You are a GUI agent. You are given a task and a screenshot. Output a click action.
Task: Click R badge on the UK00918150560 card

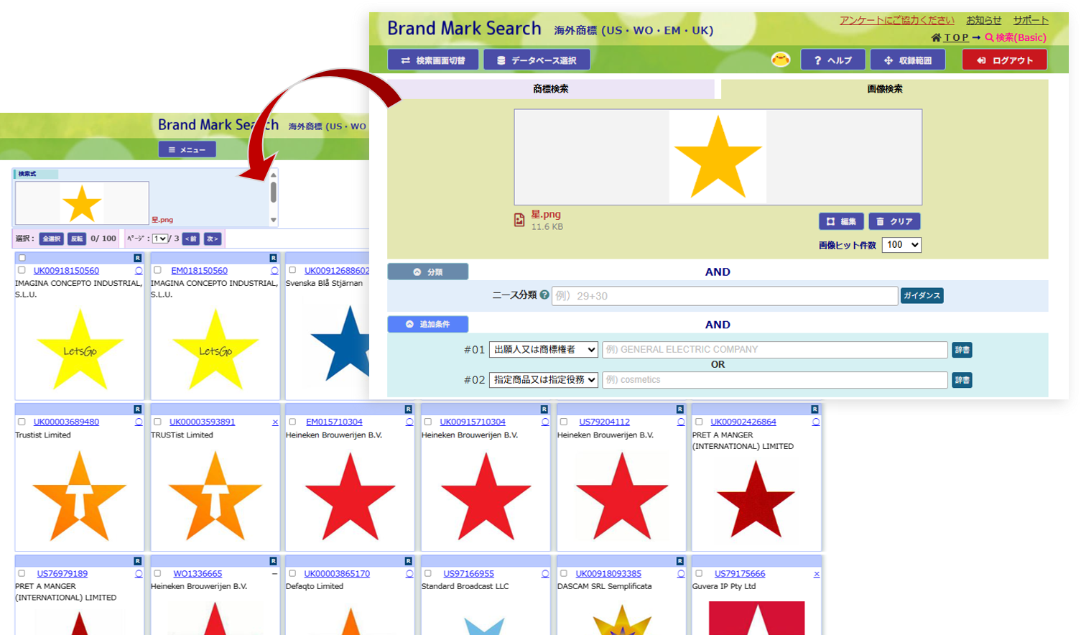tap(137, 258)
